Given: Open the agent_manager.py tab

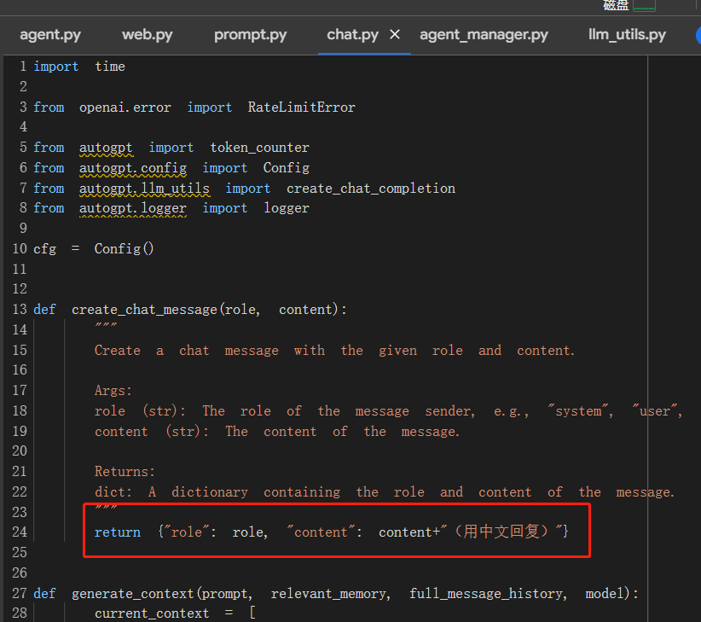Looking at the screenshot, I should 484,35.
